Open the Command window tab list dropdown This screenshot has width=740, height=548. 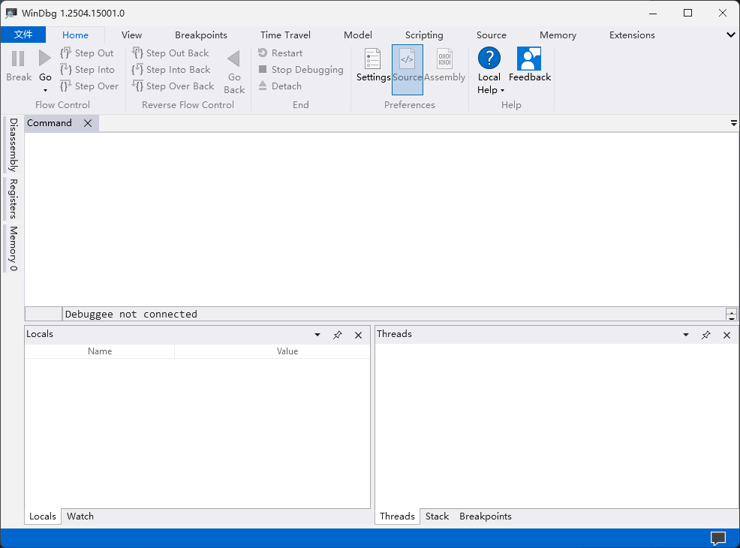(x=734, y=123)
